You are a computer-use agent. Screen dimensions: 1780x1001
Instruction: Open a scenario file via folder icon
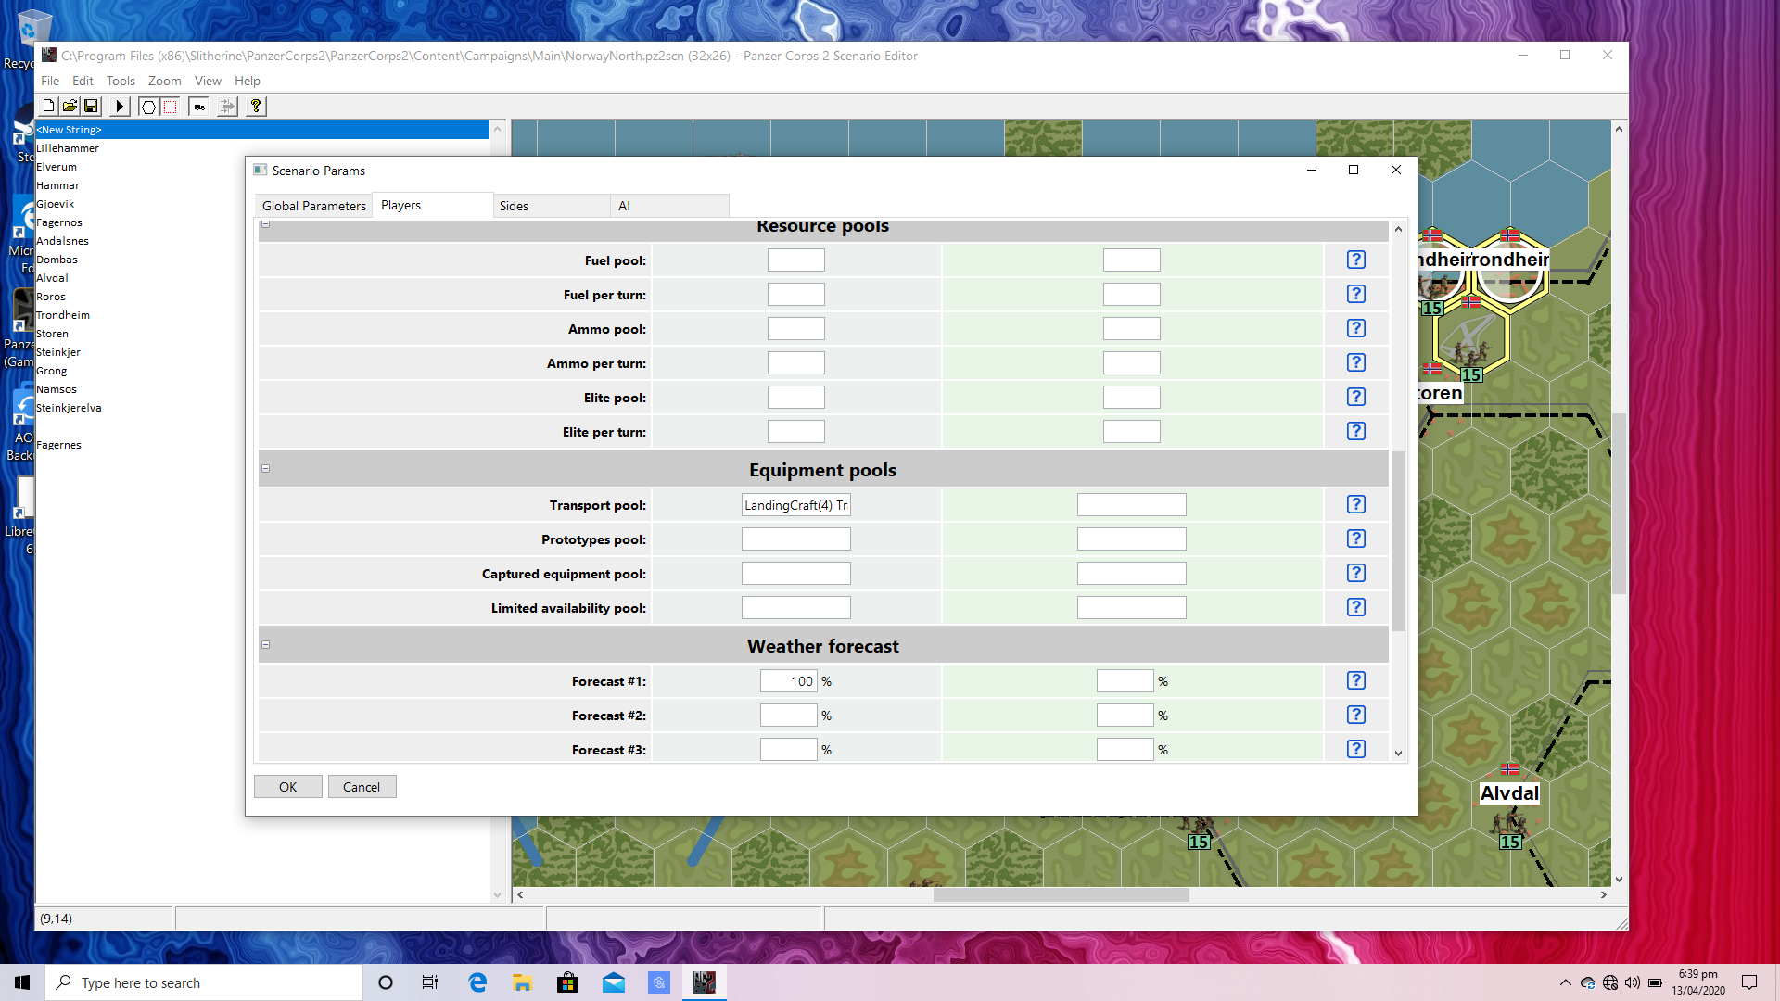tap(70, 107)
